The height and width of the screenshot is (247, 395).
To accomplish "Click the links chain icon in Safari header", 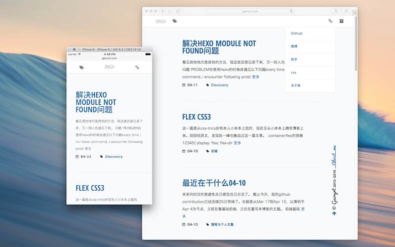I will coord(330,21).
